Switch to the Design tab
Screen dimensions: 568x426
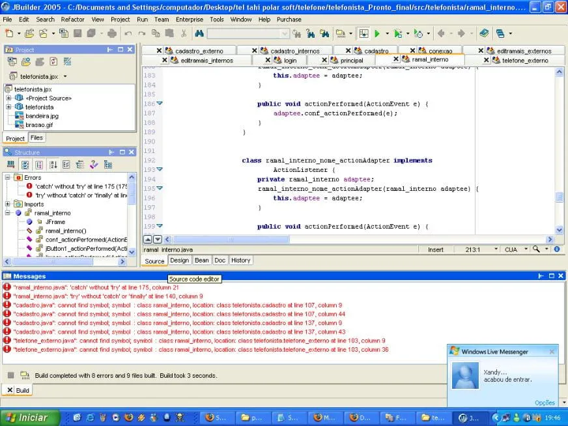(179, 260)
